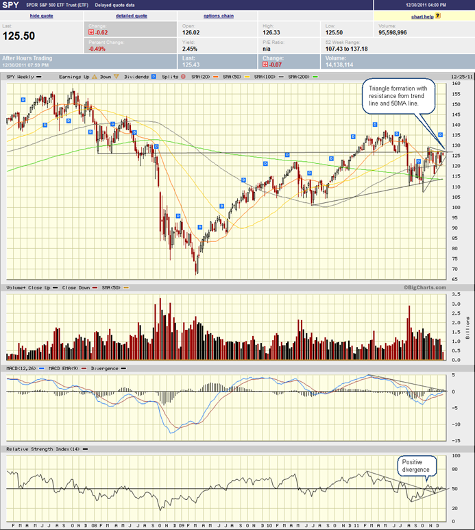The width and height of the screenshot is (475, 530).
Task: Click the Open value 126.02
Action: pyautogui.click(x=191, y=33)
